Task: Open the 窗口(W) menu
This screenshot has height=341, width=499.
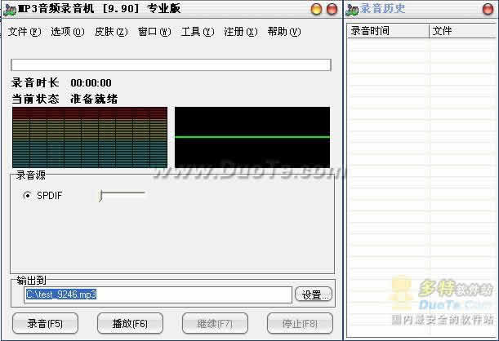Action: (154, 32)
